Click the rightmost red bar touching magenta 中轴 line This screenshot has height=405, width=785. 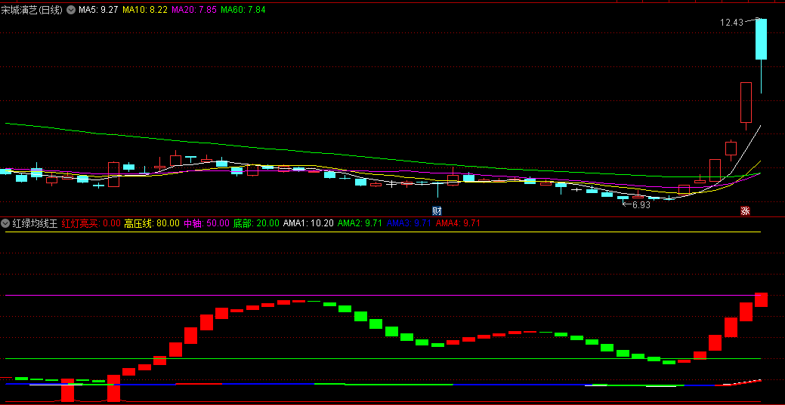pyautogui.click(x=761, y=299)
